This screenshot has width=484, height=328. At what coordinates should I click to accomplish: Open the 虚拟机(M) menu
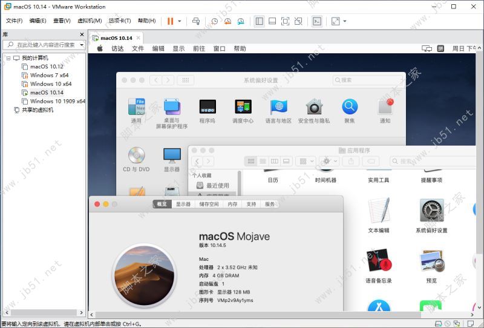(x=90, y=21)
